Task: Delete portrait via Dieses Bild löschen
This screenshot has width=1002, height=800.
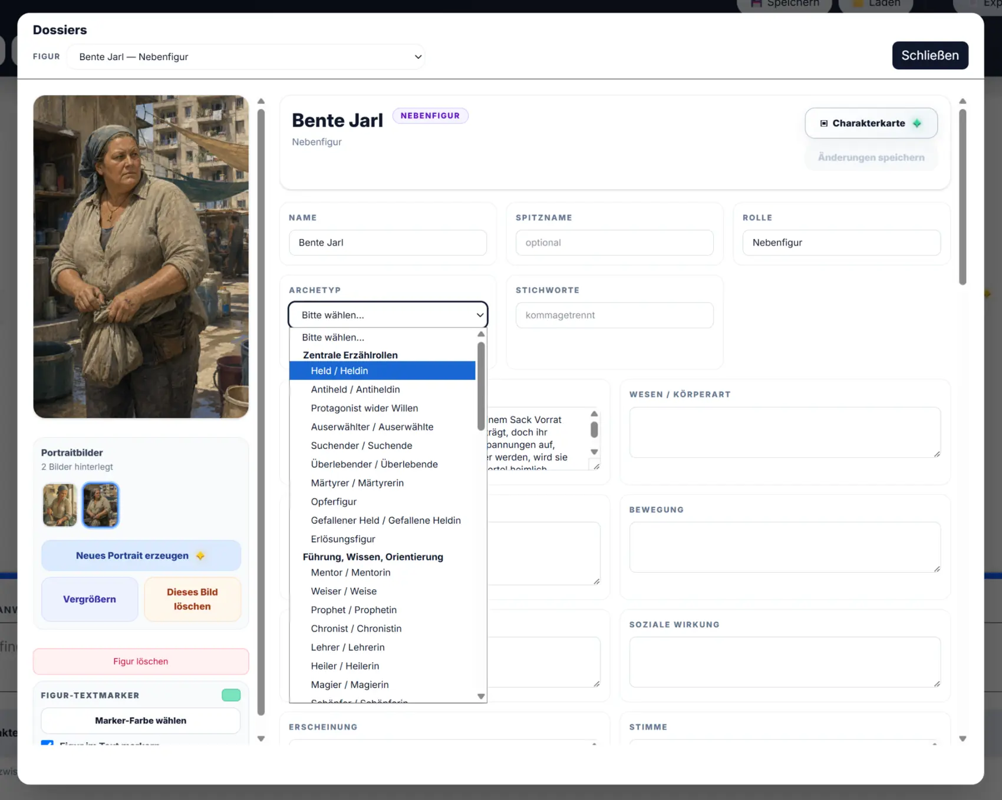Action: pos(192,599)
